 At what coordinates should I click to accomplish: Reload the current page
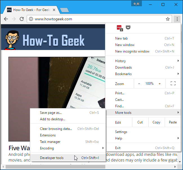pyautogui.click(x=22, y=19)
